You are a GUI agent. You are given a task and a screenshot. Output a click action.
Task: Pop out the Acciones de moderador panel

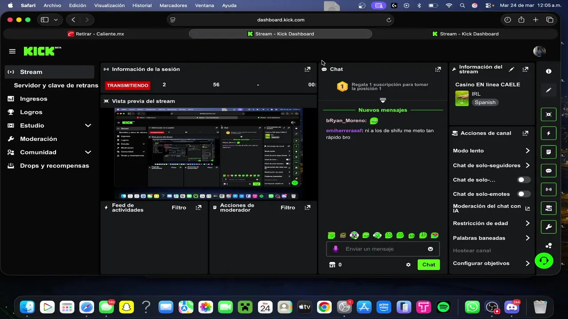tap(308, 207)
